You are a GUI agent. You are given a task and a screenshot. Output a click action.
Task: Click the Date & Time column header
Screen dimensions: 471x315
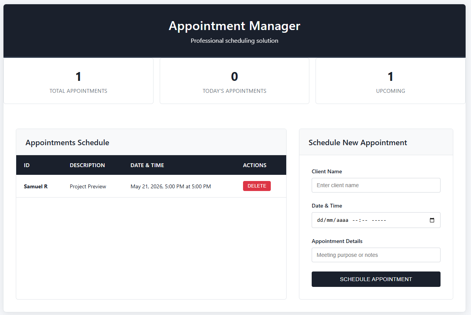pyautogui.click(x=147, y=165)
